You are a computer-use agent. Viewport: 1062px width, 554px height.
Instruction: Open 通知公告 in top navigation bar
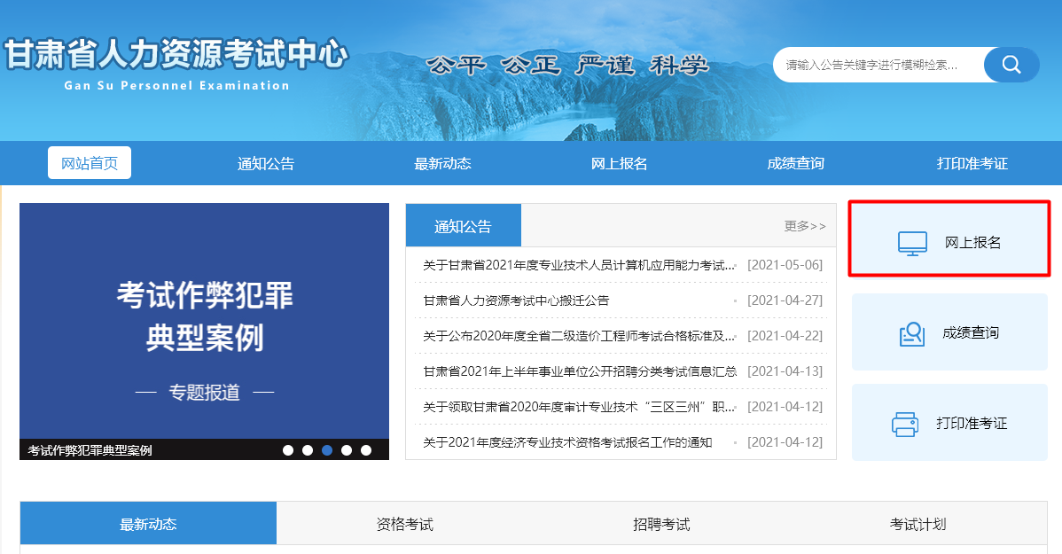[x=266, y=164]
